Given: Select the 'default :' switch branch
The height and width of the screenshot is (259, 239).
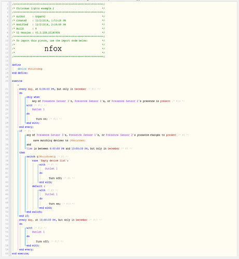Looking at the screenshot, I should click(38, 186).
